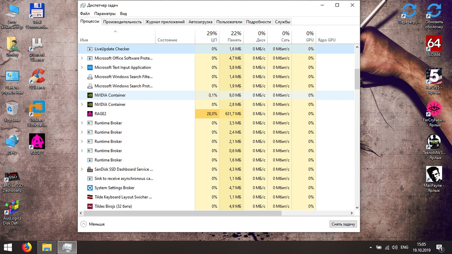Expand the NVIDIA Container row using 2,8 МБ
Image resolution: width=452 pixels, height=254 pixels.
click(82, 104)
